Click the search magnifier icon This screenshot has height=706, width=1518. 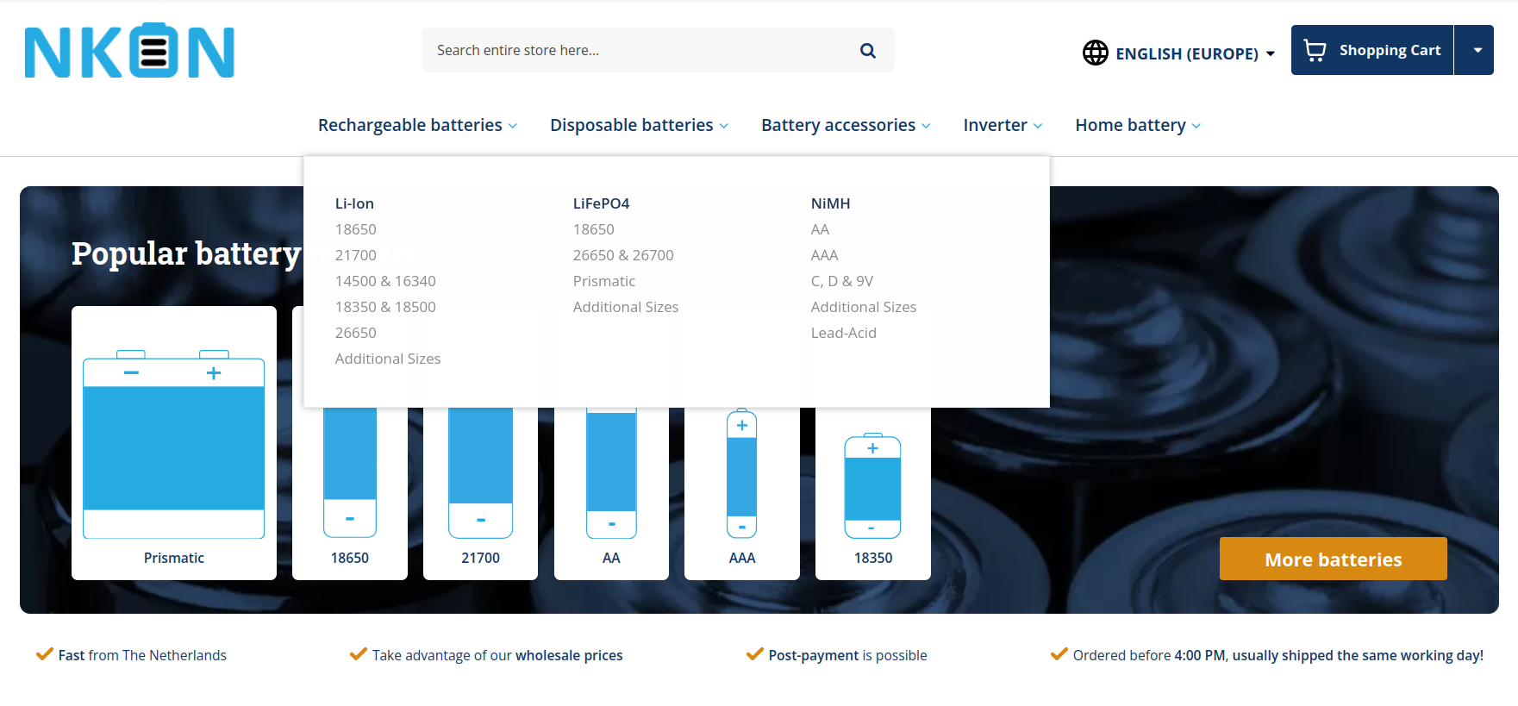coord(867,51)
